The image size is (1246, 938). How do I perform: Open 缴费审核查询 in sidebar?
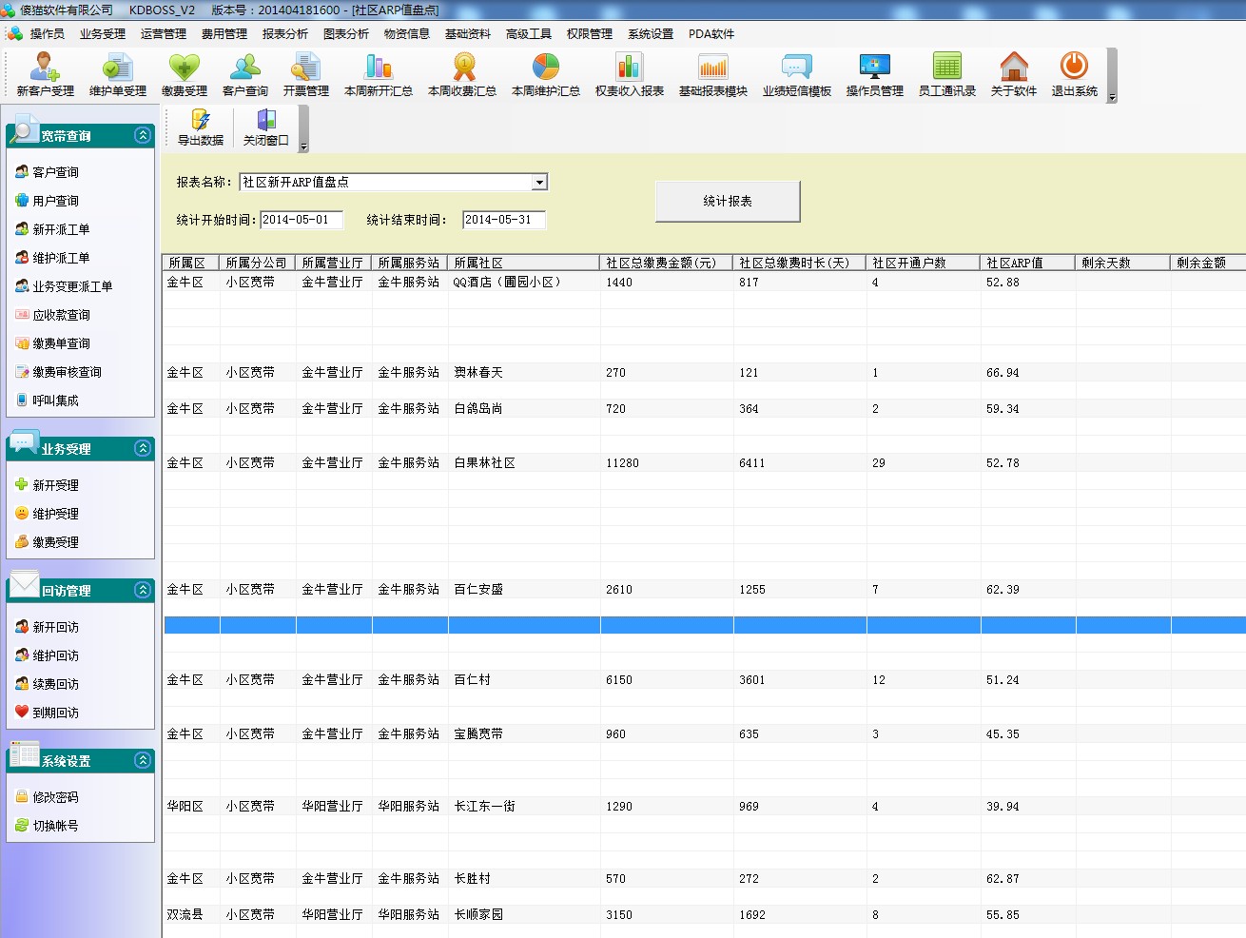(59, 372)
